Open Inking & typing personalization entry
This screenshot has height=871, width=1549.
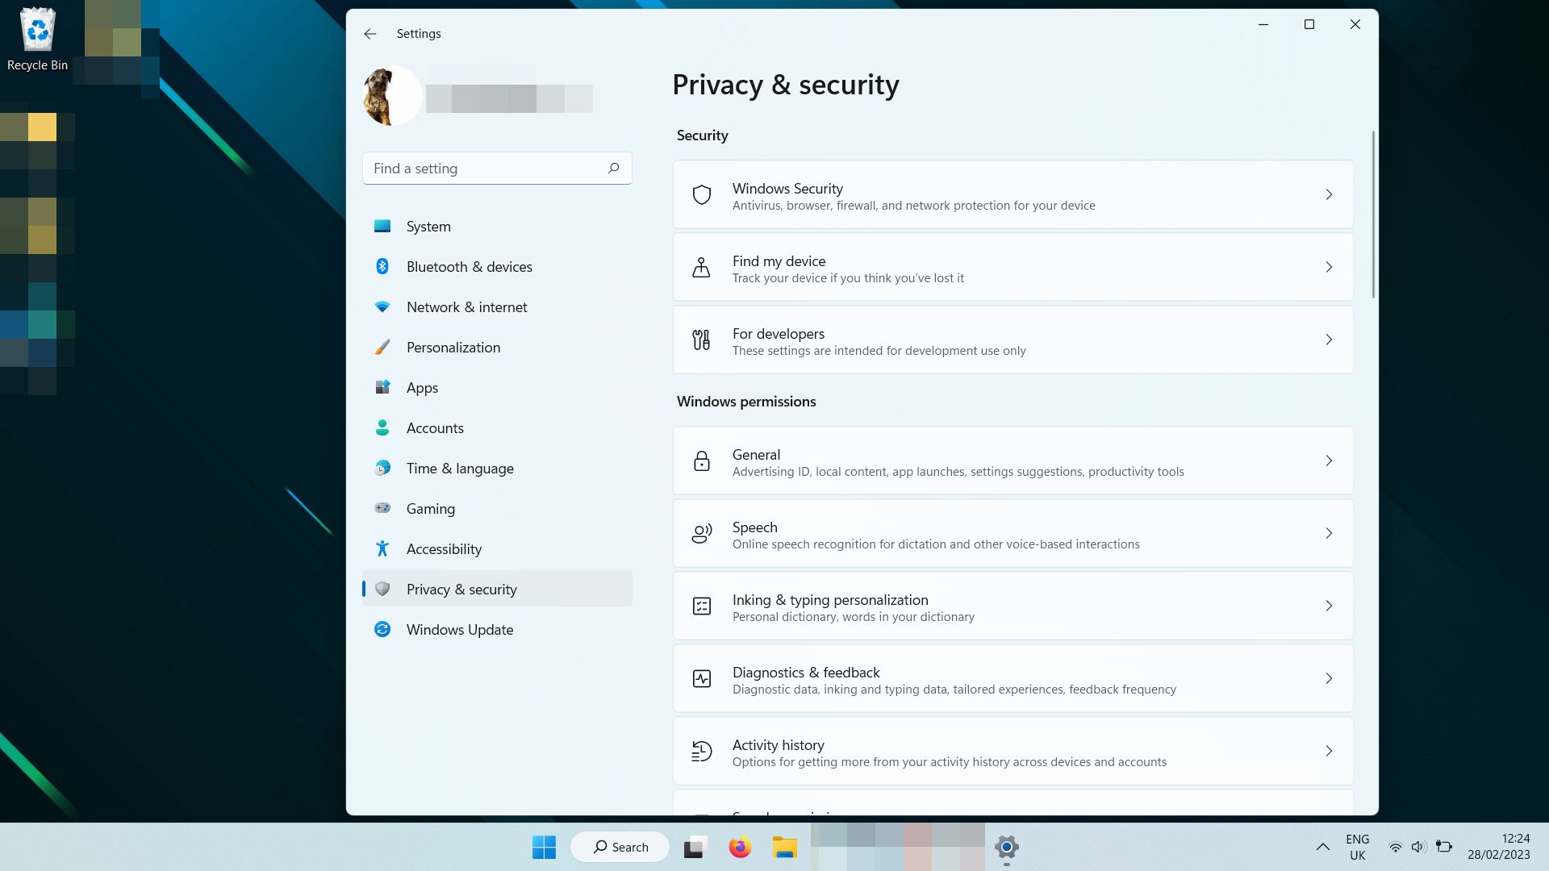point(1012,606)
